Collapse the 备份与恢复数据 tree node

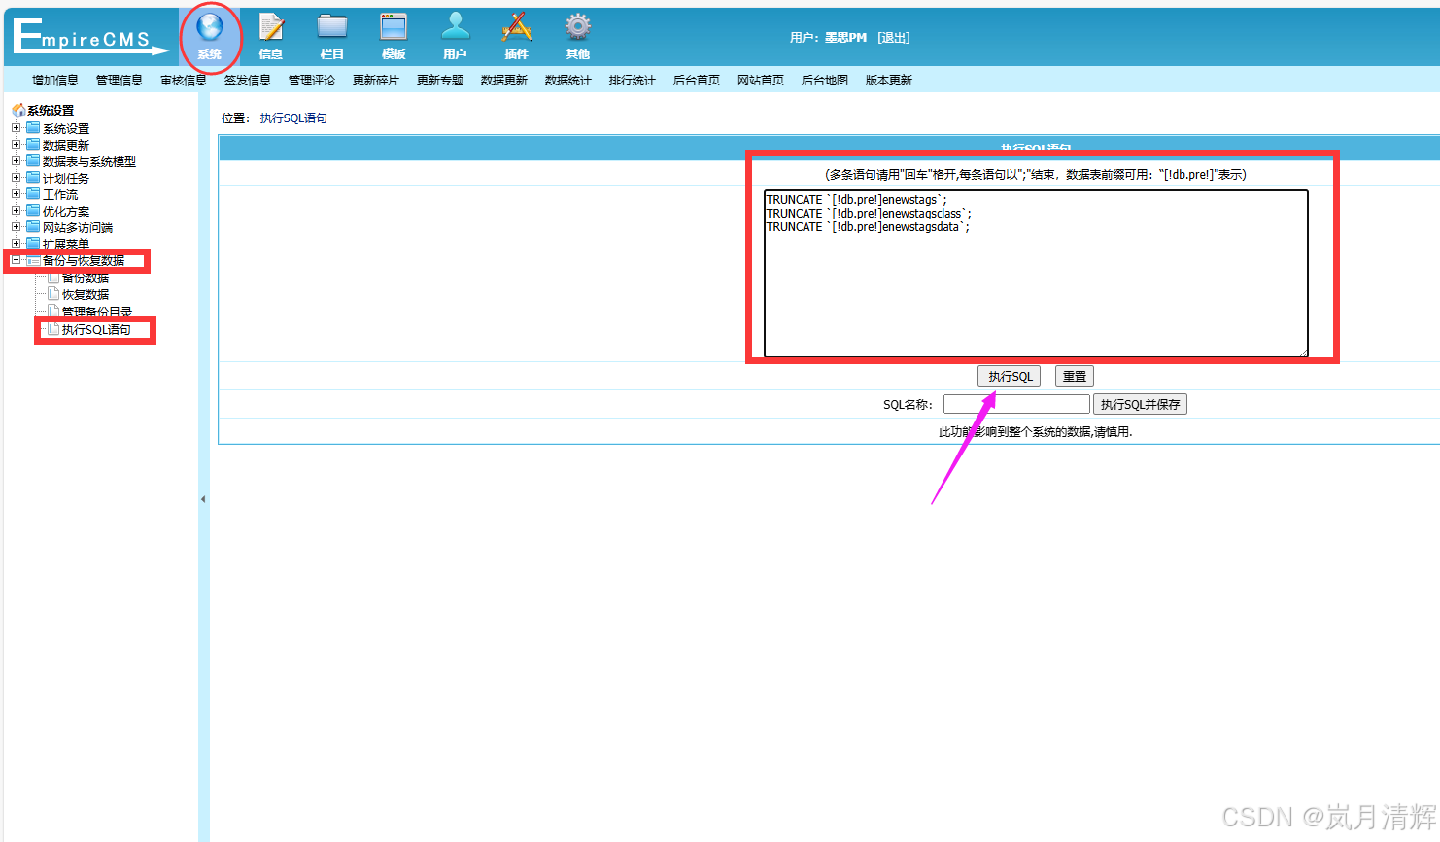coord(16,260)
